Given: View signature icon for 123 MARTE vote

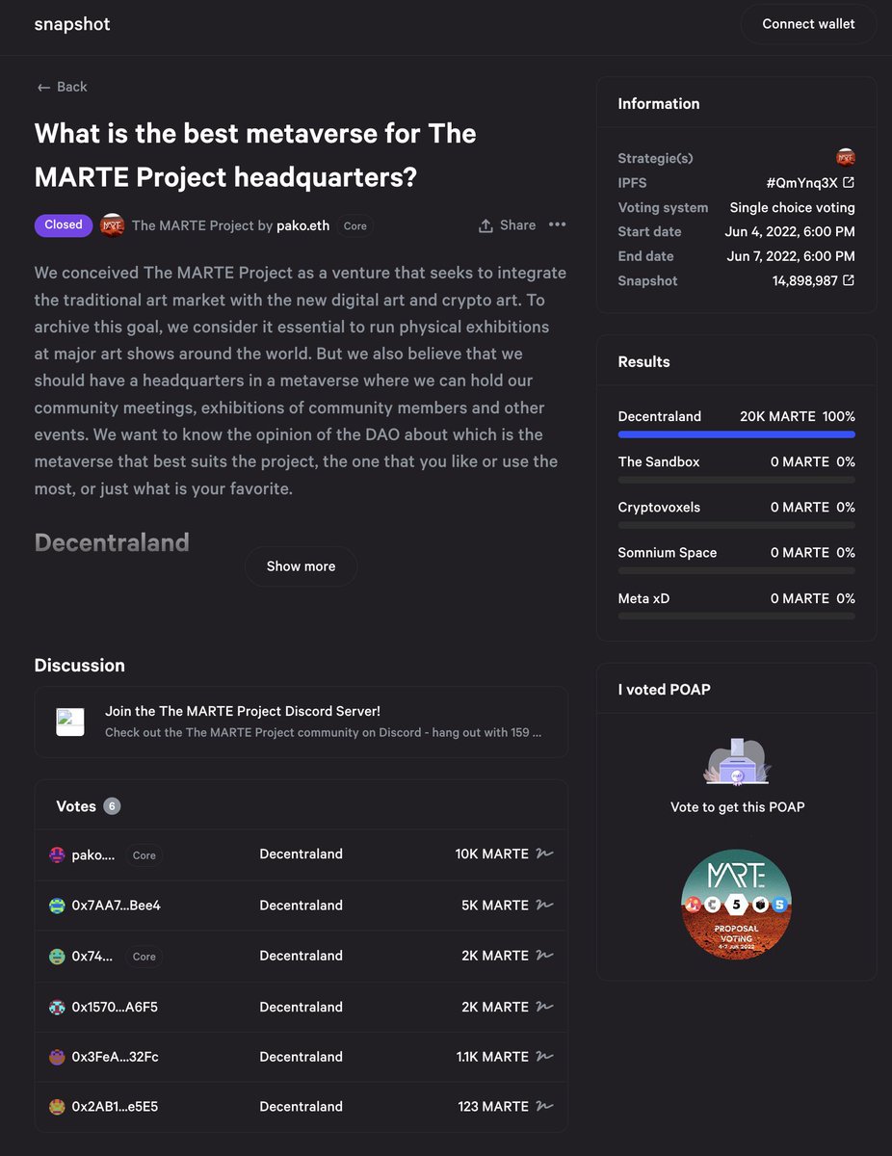Looking at the screenshot, I should pos(545,1106).
